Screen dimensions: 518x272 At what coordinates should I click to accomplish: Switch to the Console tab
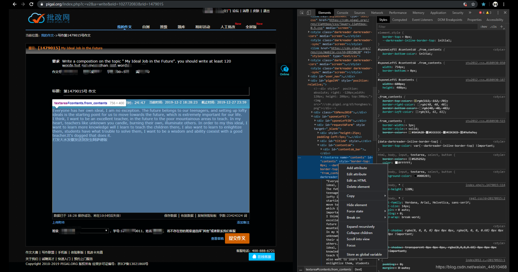[x=342, y=13]
